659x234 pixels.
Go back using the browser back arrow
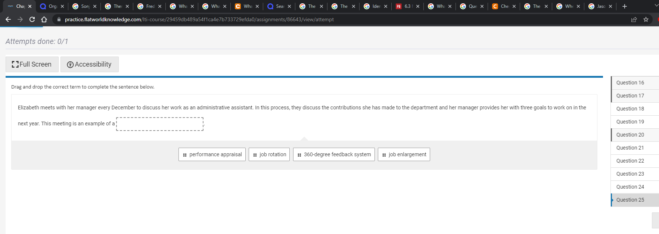pyautogui.click(x=8, y=19)
